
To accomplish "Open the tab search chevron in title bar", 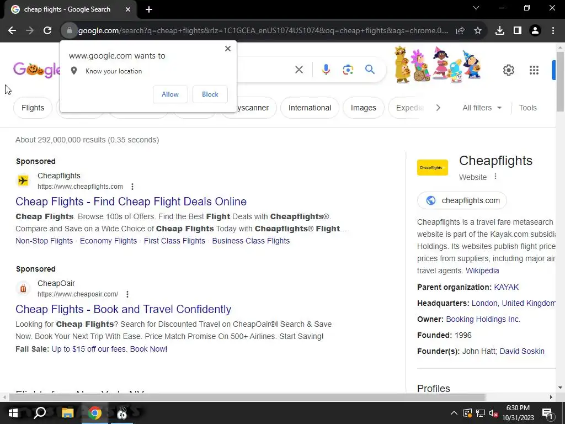I will click(x=476, y=8).
